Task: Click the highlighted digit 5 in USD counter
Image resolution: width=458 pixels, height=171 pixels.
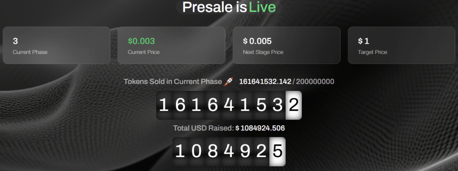Action: [x=277, y=151]
